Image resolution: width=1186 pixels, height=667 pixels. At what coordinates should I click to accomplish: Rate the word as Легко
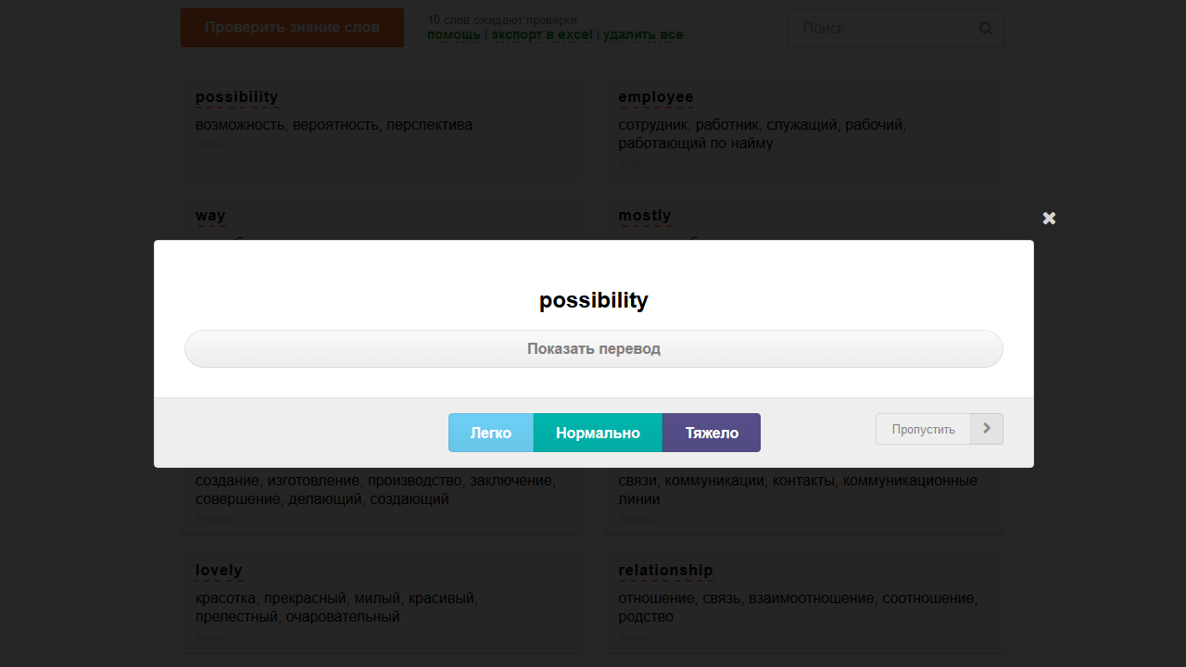(491, 433)
